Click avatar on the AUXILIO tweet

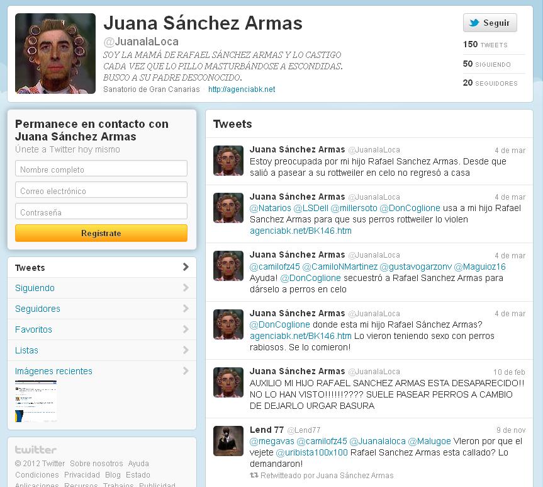click(228, 382)
